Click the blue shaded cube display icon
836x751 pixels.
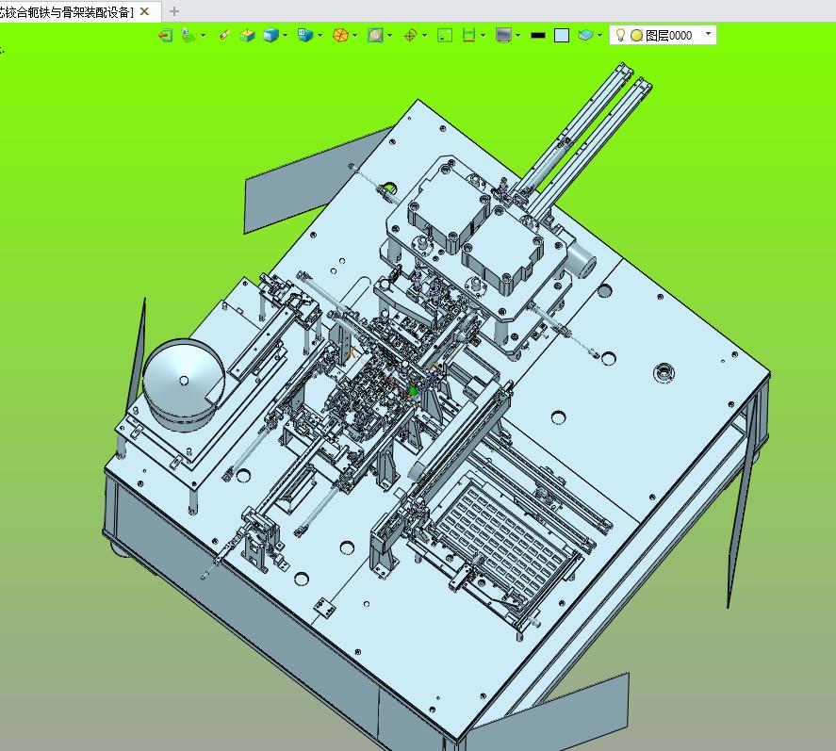tap(270, 35)
